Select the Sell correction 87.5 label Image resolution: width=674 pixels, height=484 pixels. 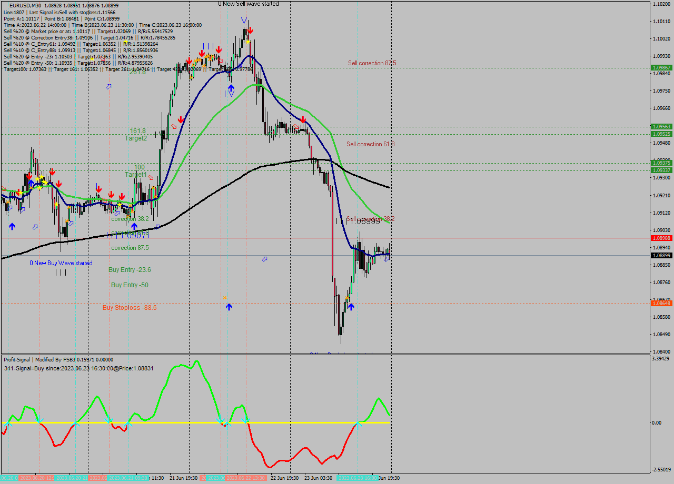tap(372, 63)
